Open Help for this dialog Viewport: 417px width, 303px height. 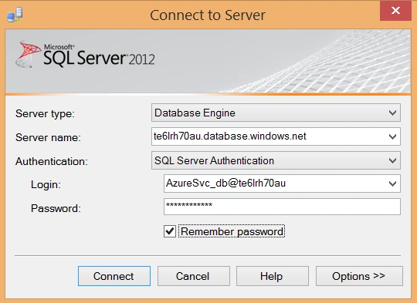point(273,276)
